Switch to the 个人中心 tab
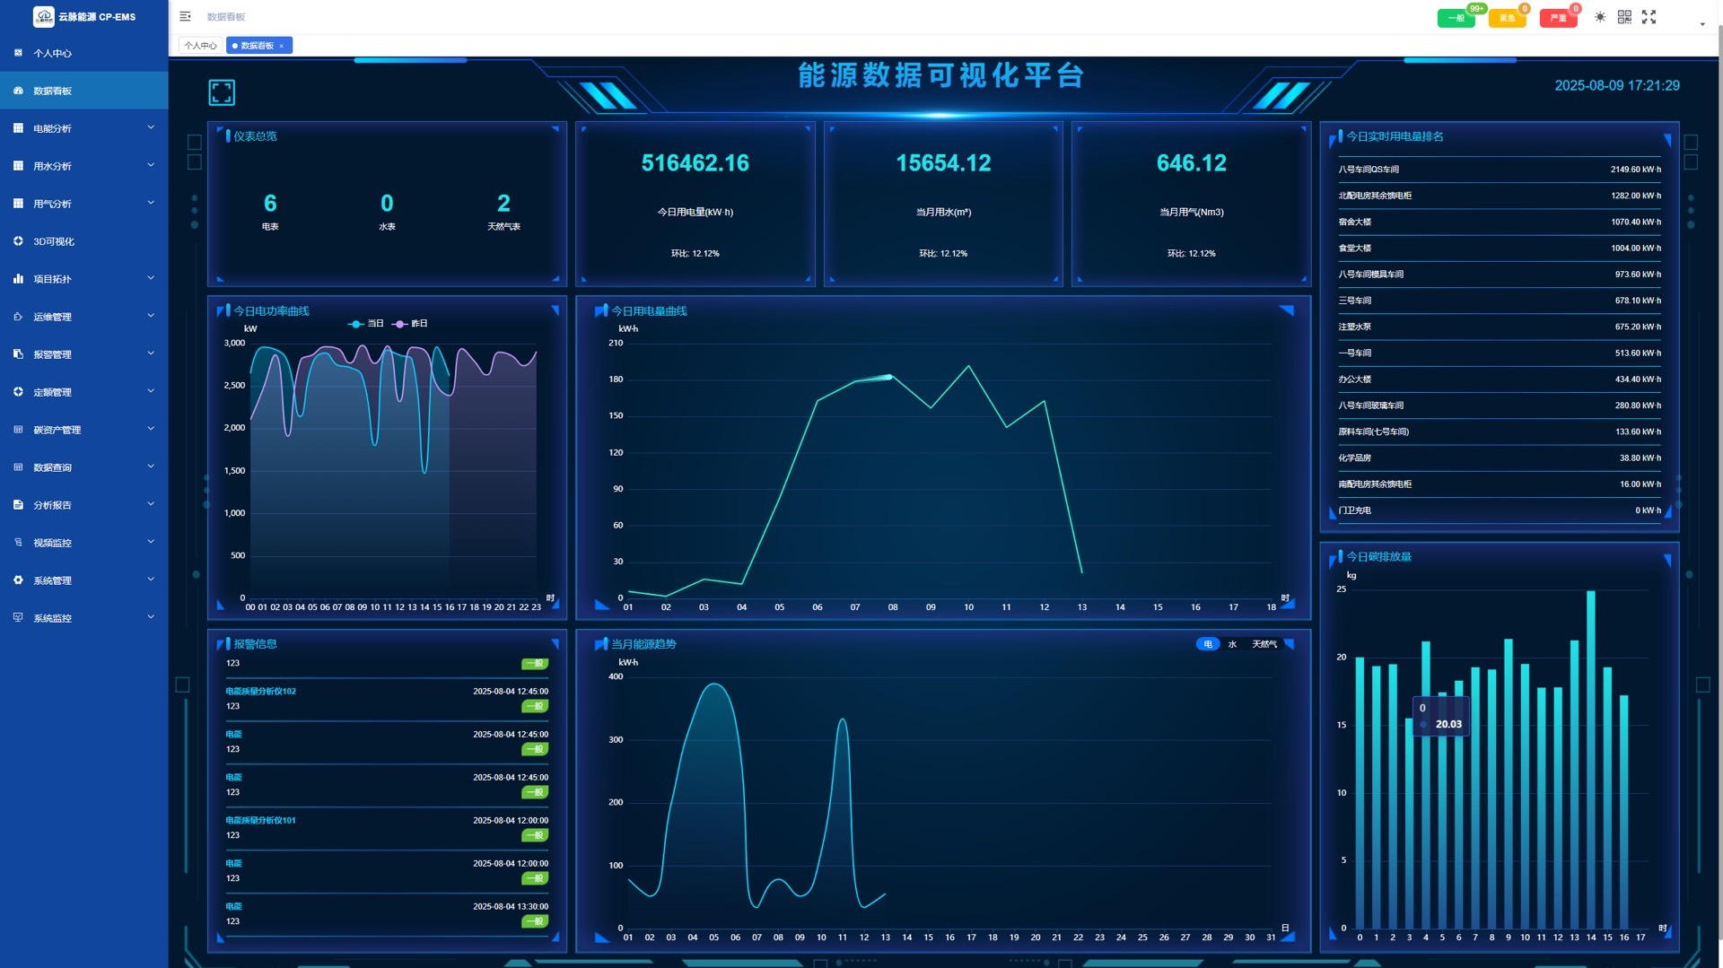This screenshot has height=968, width=1723. [x=200, y=46]
